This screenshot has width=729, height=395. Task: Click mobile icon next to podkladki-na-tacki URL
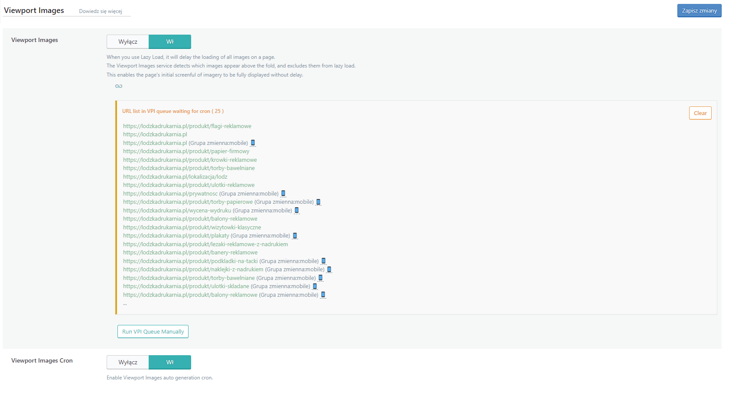coord(323,261)
